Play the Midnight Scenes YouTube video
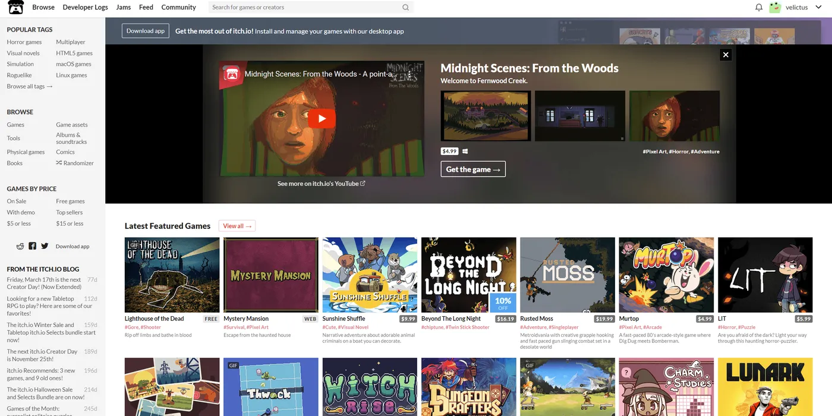The height and width of the screenshot is (416, 832). [322, 118]
